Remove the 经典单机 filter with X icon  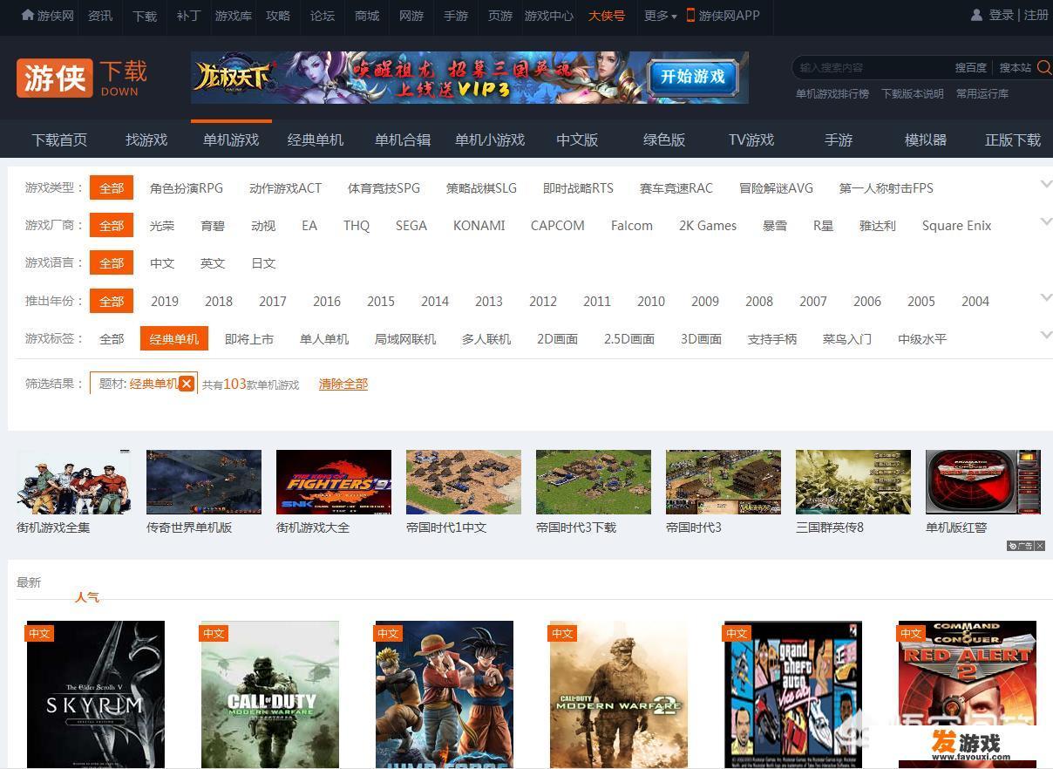(x=187, y=384)
